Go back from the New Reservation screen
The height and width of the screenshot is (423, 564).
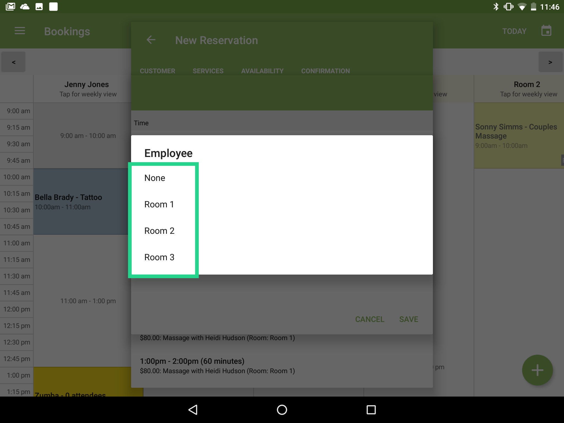pyautogui.click(x=151, y=40)
